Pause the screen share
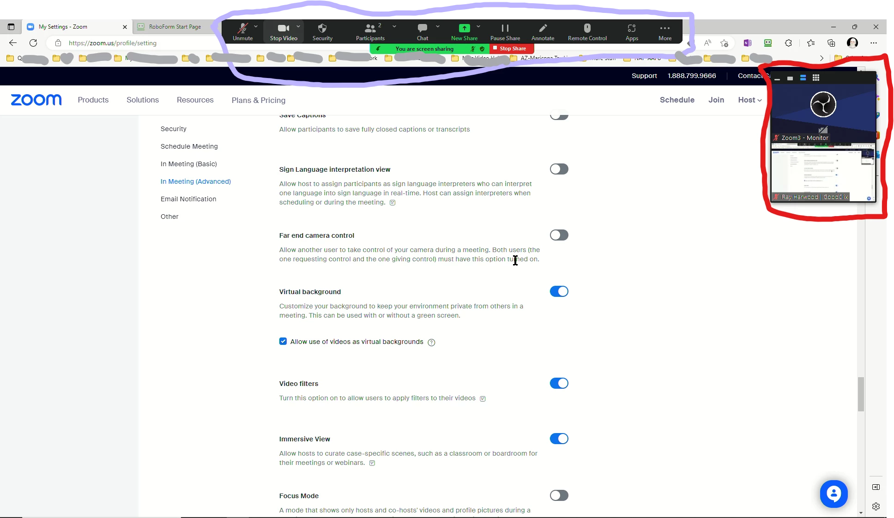The width and height of the screenshot is (894, 518). pyautogui.click(x=505, y=29)
